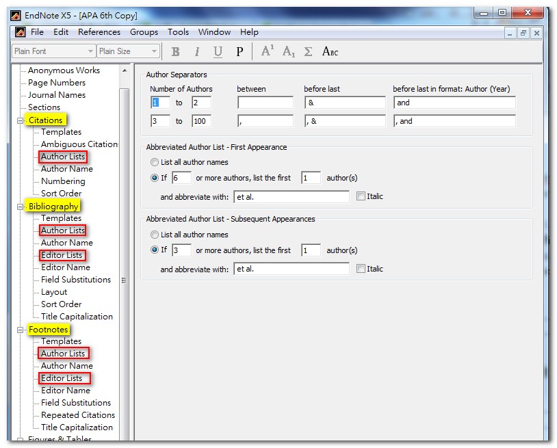Image resolution: width=557 pixels, height=448 pixels.
Task: Open Numbering under Citations
Action: tap(63, 181)
